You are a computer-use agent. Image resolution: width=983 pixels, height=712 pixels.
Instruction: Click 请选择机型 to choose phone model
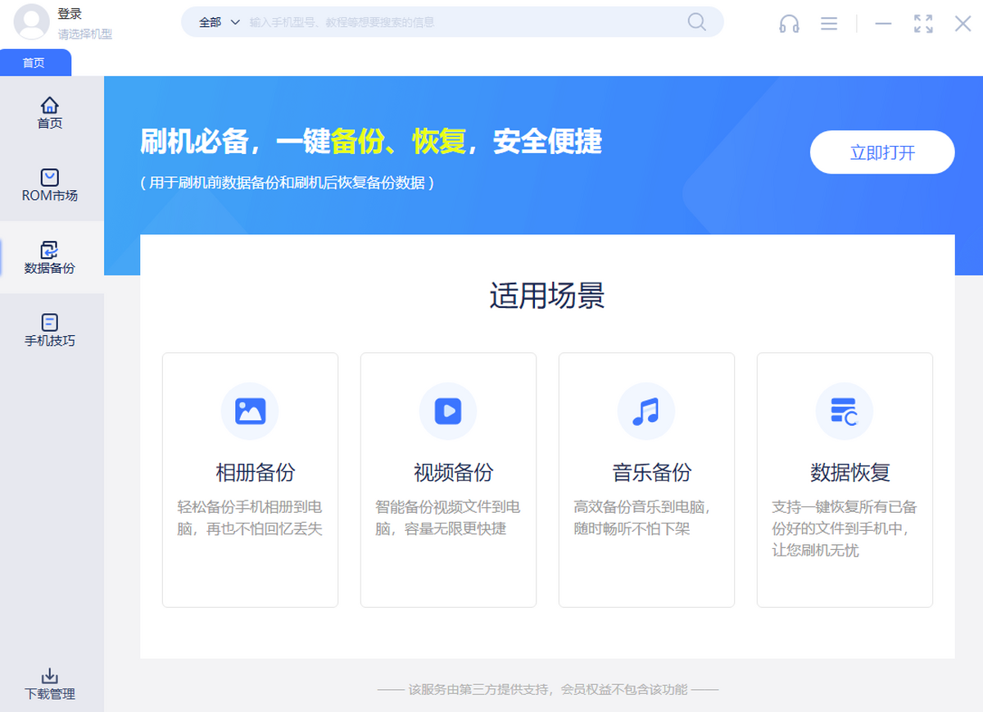pos(84,34)
